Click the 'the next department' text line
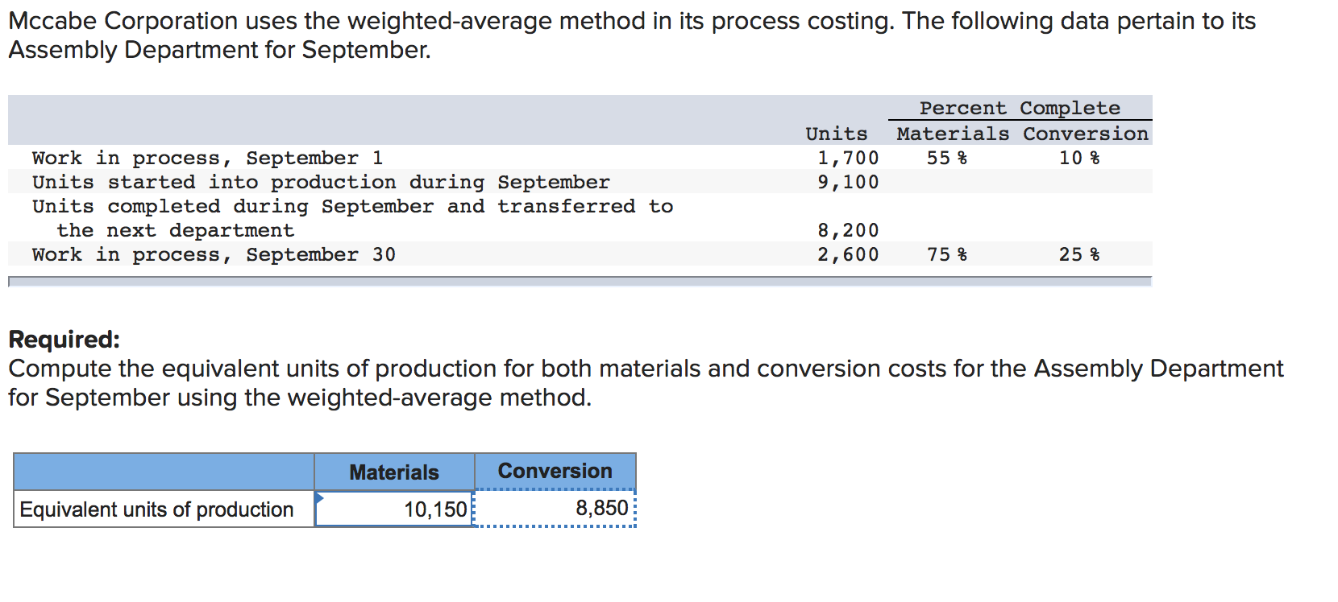The width and height of the screenshot is (1338, 602). coord(176,230)
